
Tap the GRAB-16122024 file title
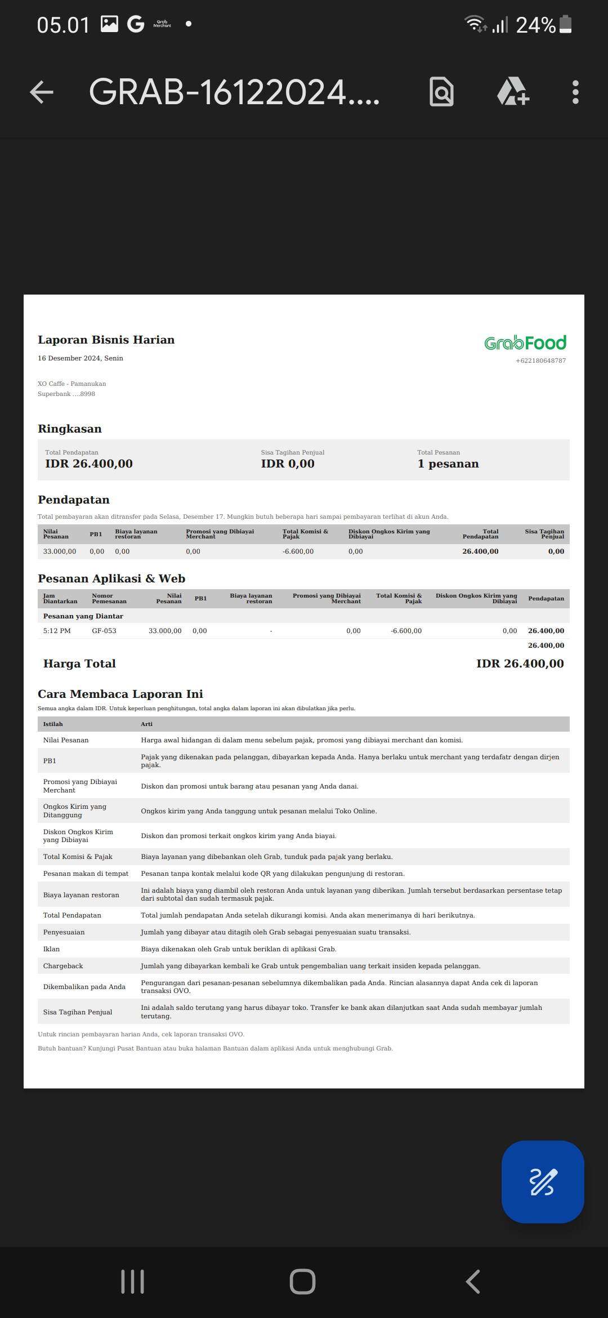[x=234, y=92]
